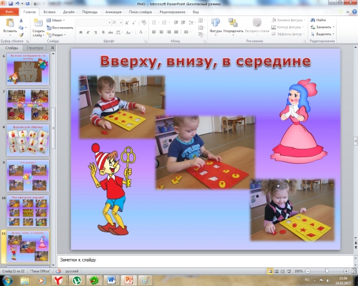Toggle underline Ч formatting
Viewport: 358px width, 286px height.
pyautogui.click(x=95, y=32)
